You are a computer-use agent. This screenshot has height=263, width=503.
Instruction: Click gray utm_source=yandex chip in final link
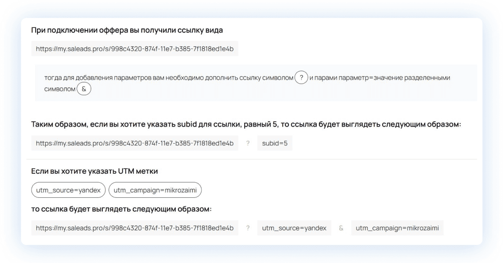click(x=294, y=228)
